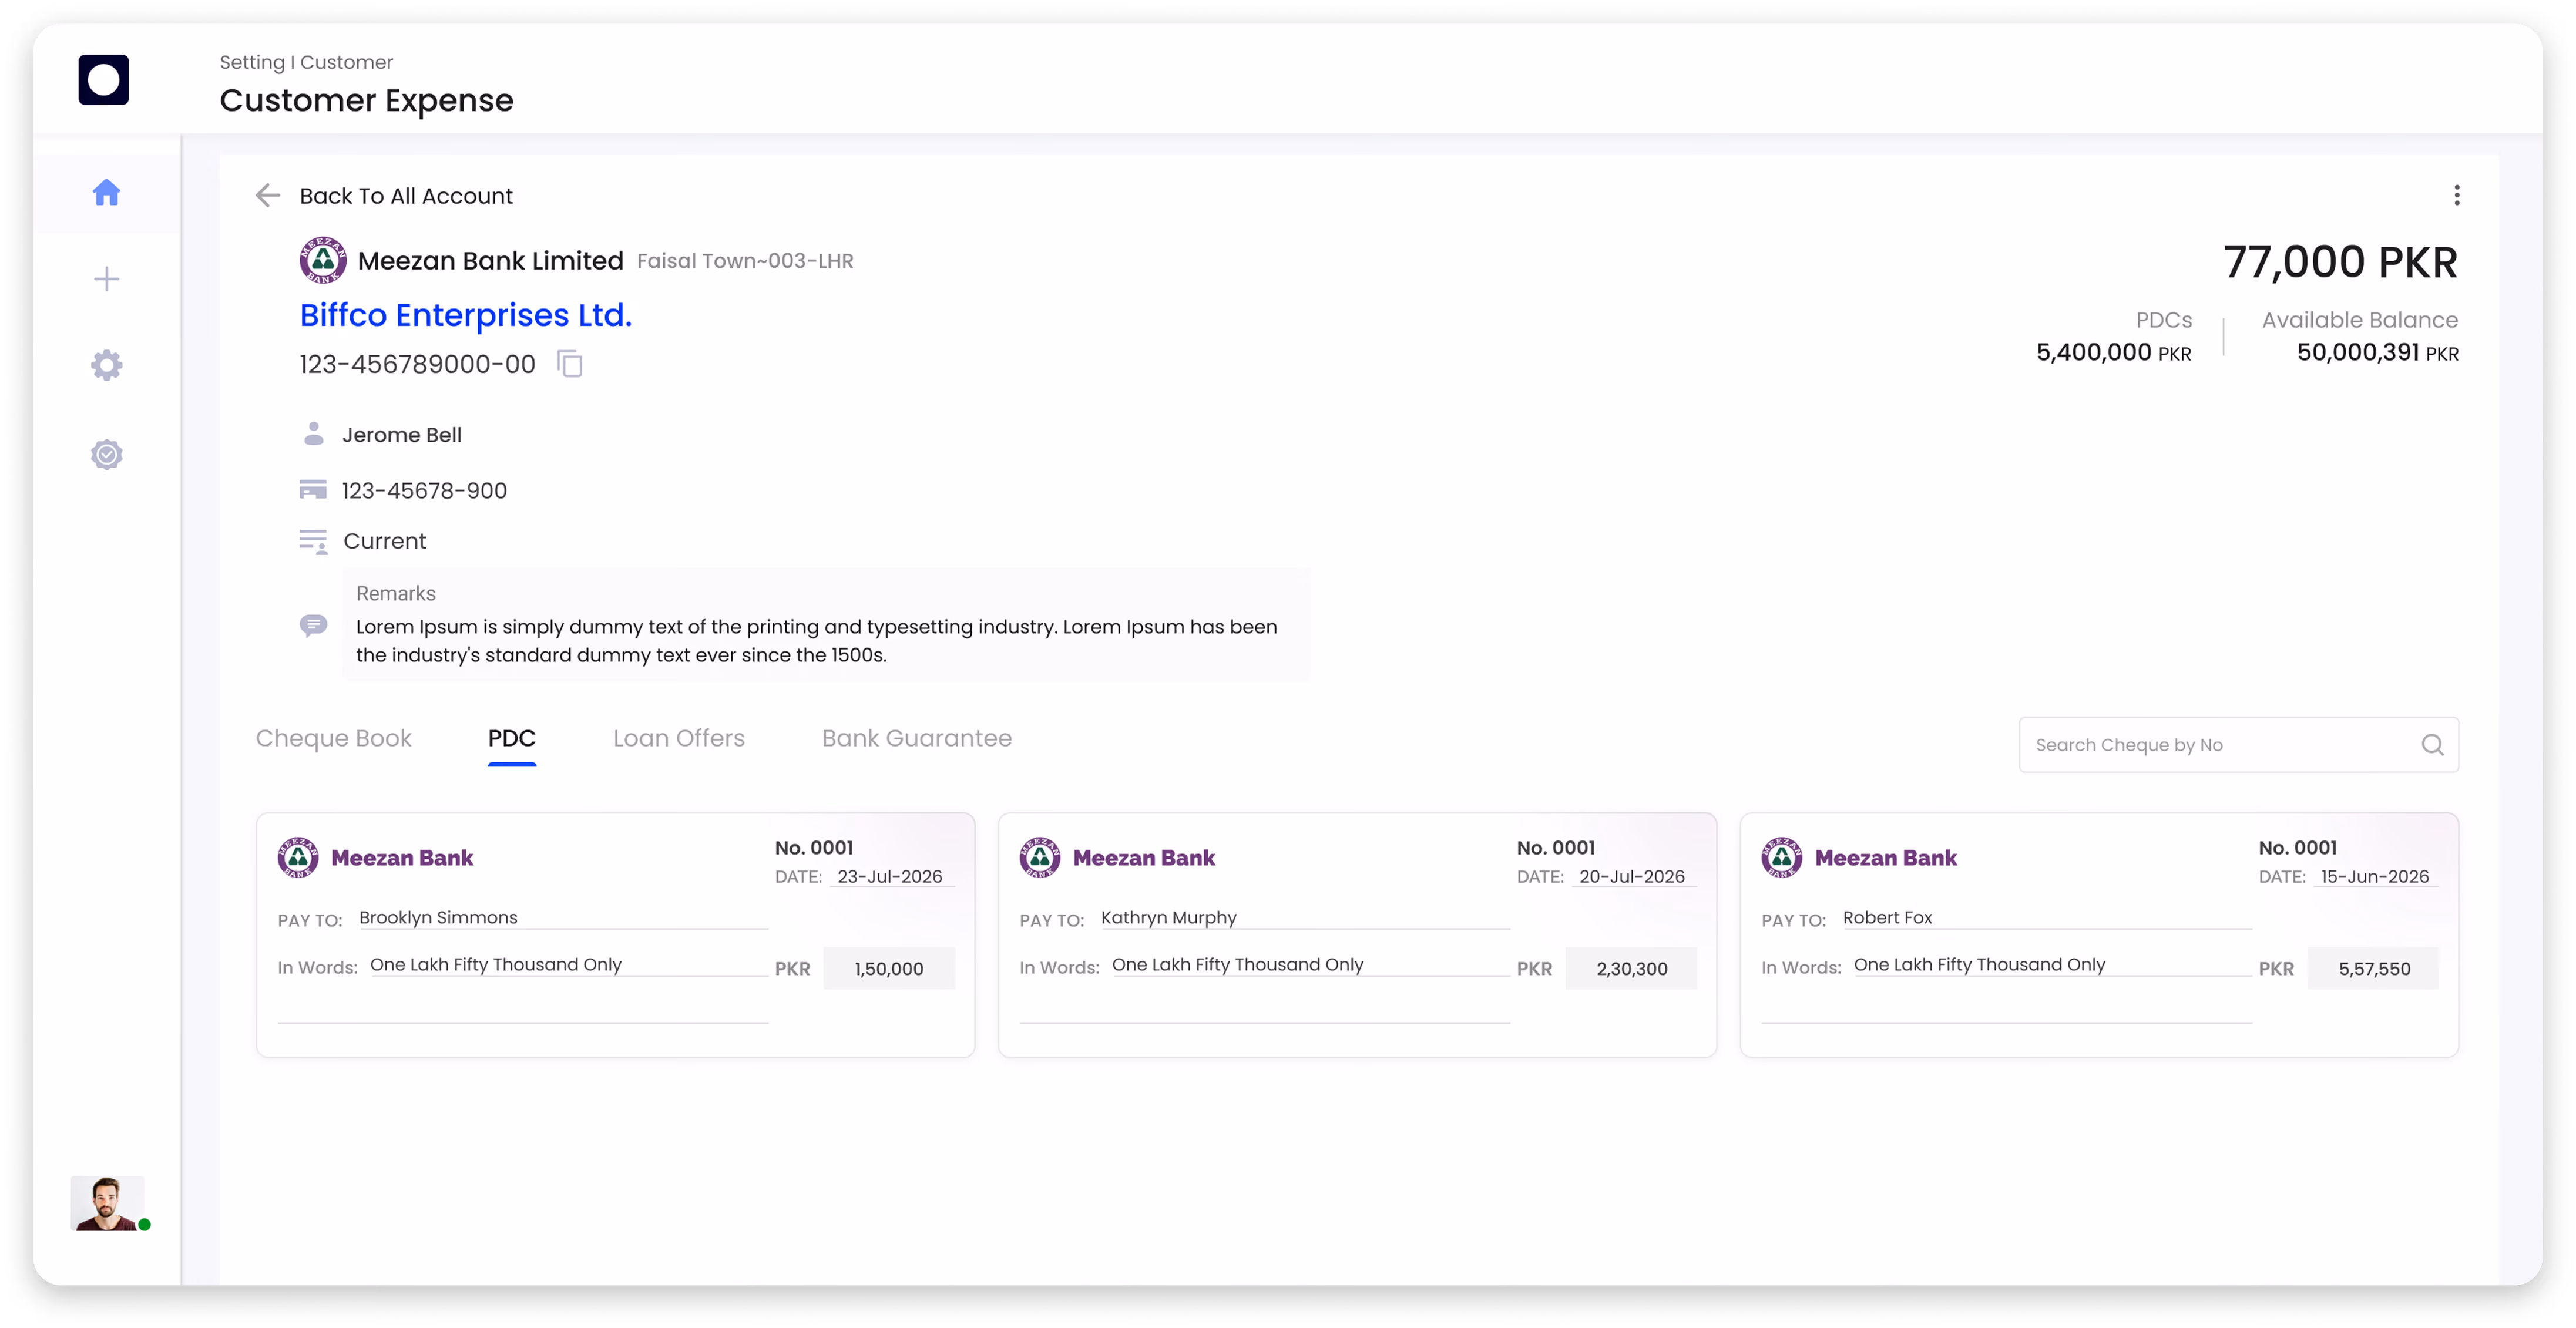
Task: Click the 2,30,300 amount box
Action: coord(1631,968)
